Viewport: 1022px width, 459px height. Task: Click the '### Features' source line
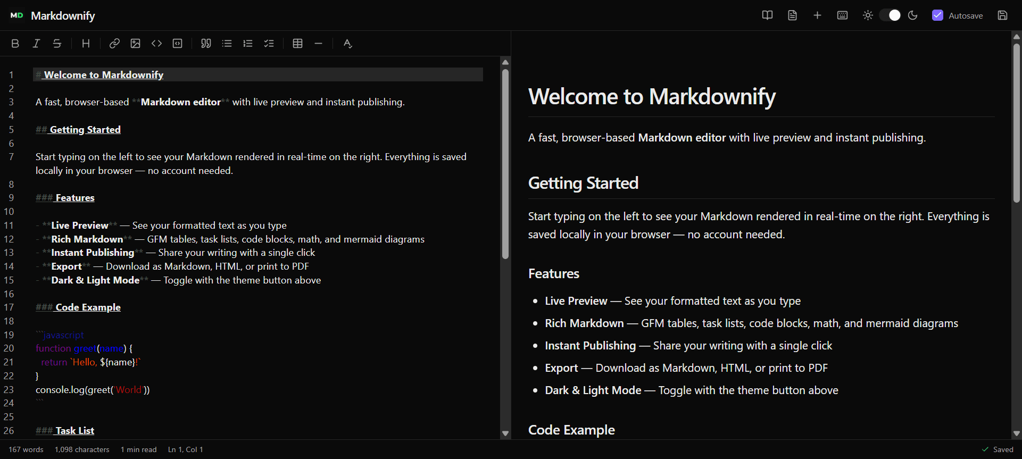click(65, 198)
